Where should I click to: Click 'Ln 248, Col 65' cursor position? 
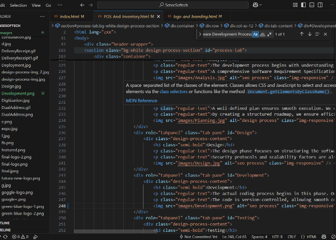pos(234,237)
